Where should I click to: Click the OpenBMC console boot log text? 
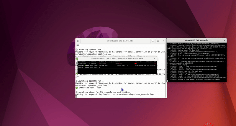click(x=196, y=62)
